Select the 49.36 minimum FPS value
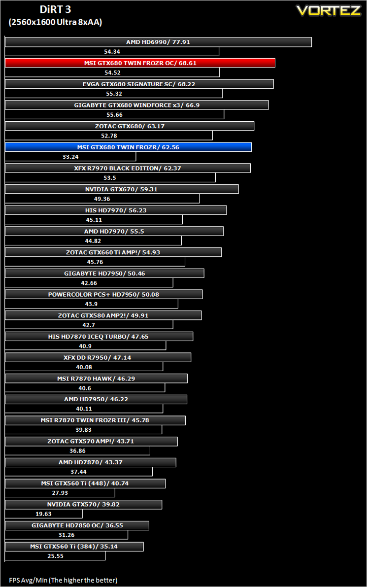Screen dimensions: 367x587 (x=102, y=199)
